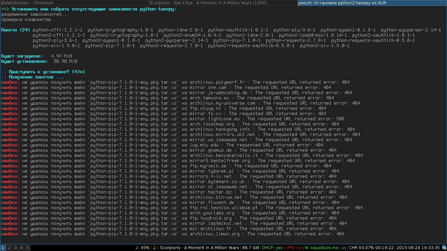Click the error line for mirror.one.com

click(x=166, y=88)
